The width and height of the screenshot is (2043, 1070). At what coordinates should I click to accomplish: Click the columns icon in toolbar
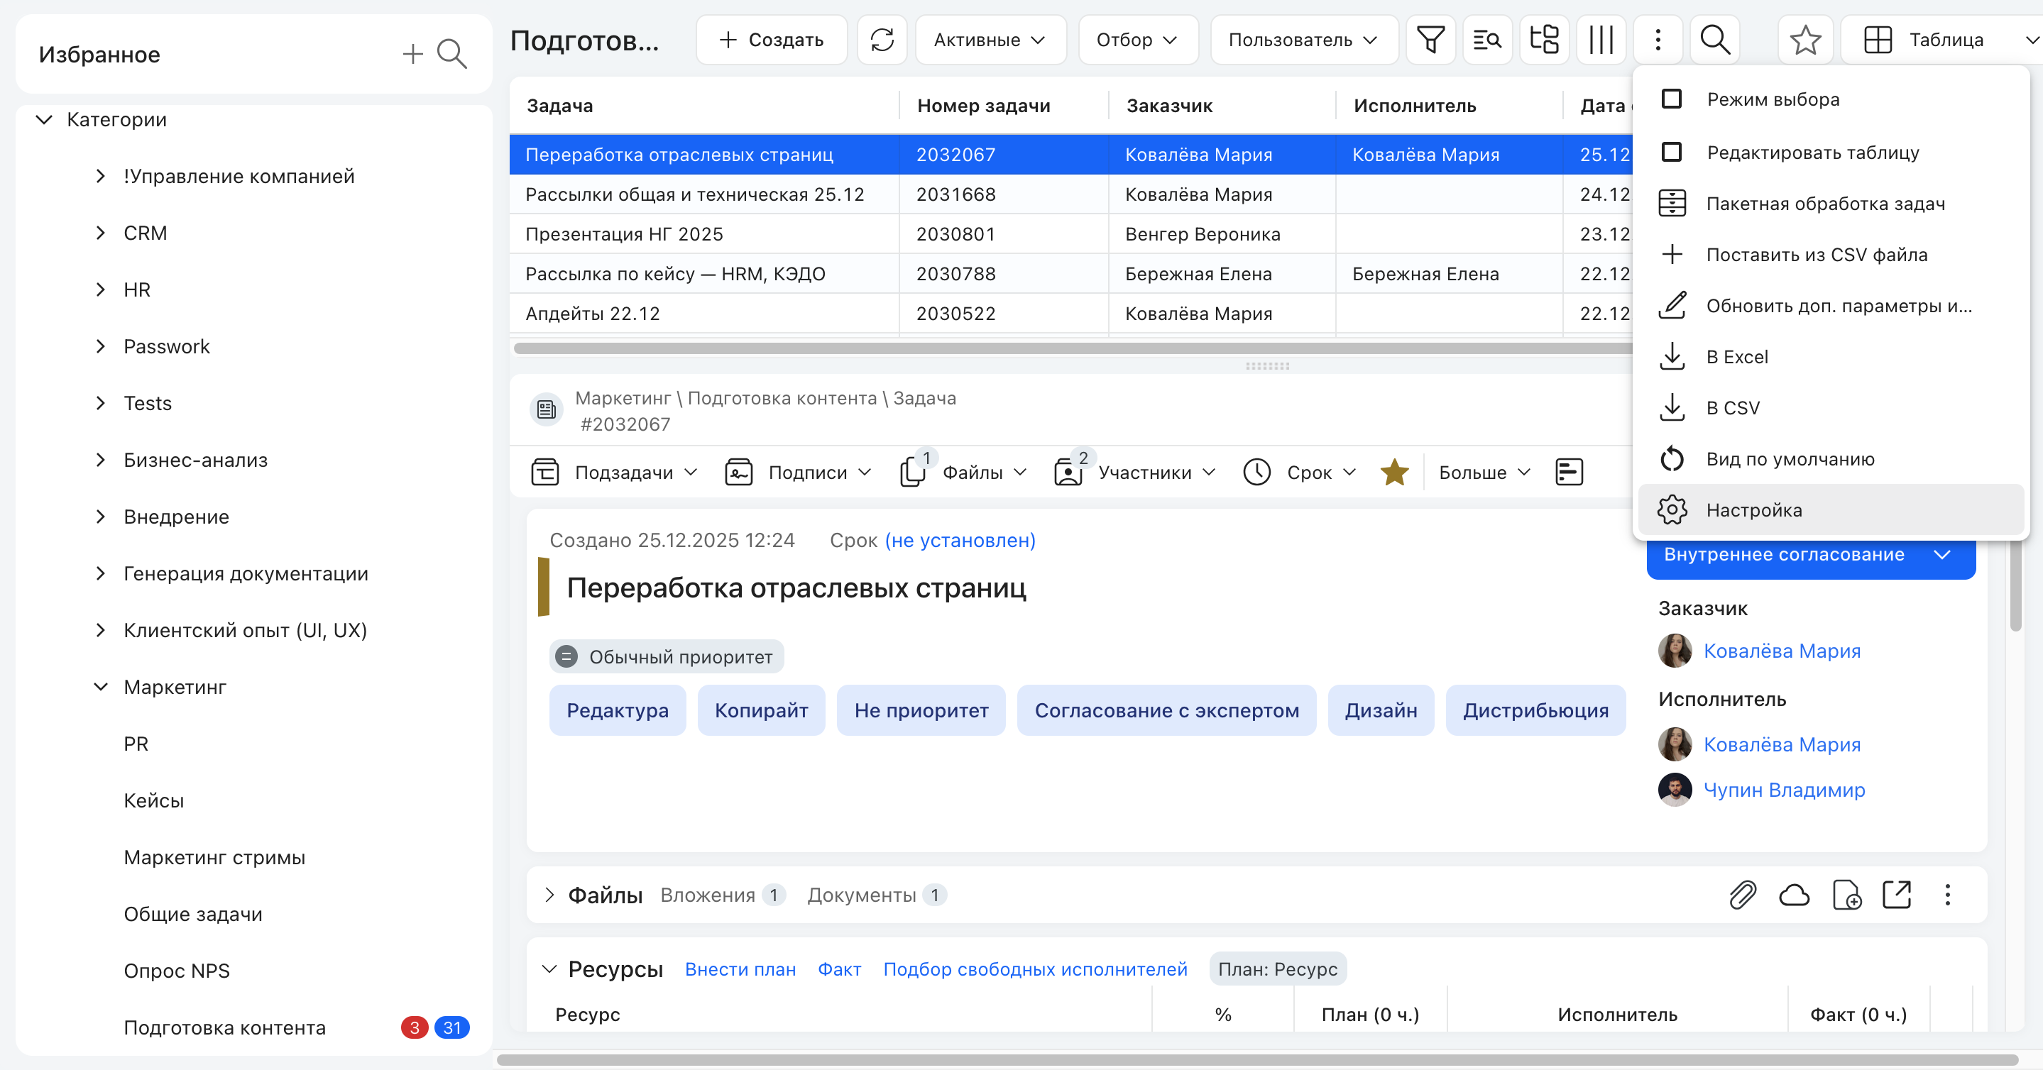click(x=1601, y=40)
